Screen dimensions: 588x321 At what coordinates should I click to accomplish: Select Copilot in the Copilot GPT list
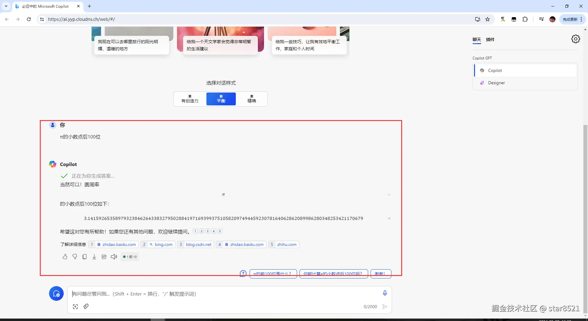[x=526, y=70]
